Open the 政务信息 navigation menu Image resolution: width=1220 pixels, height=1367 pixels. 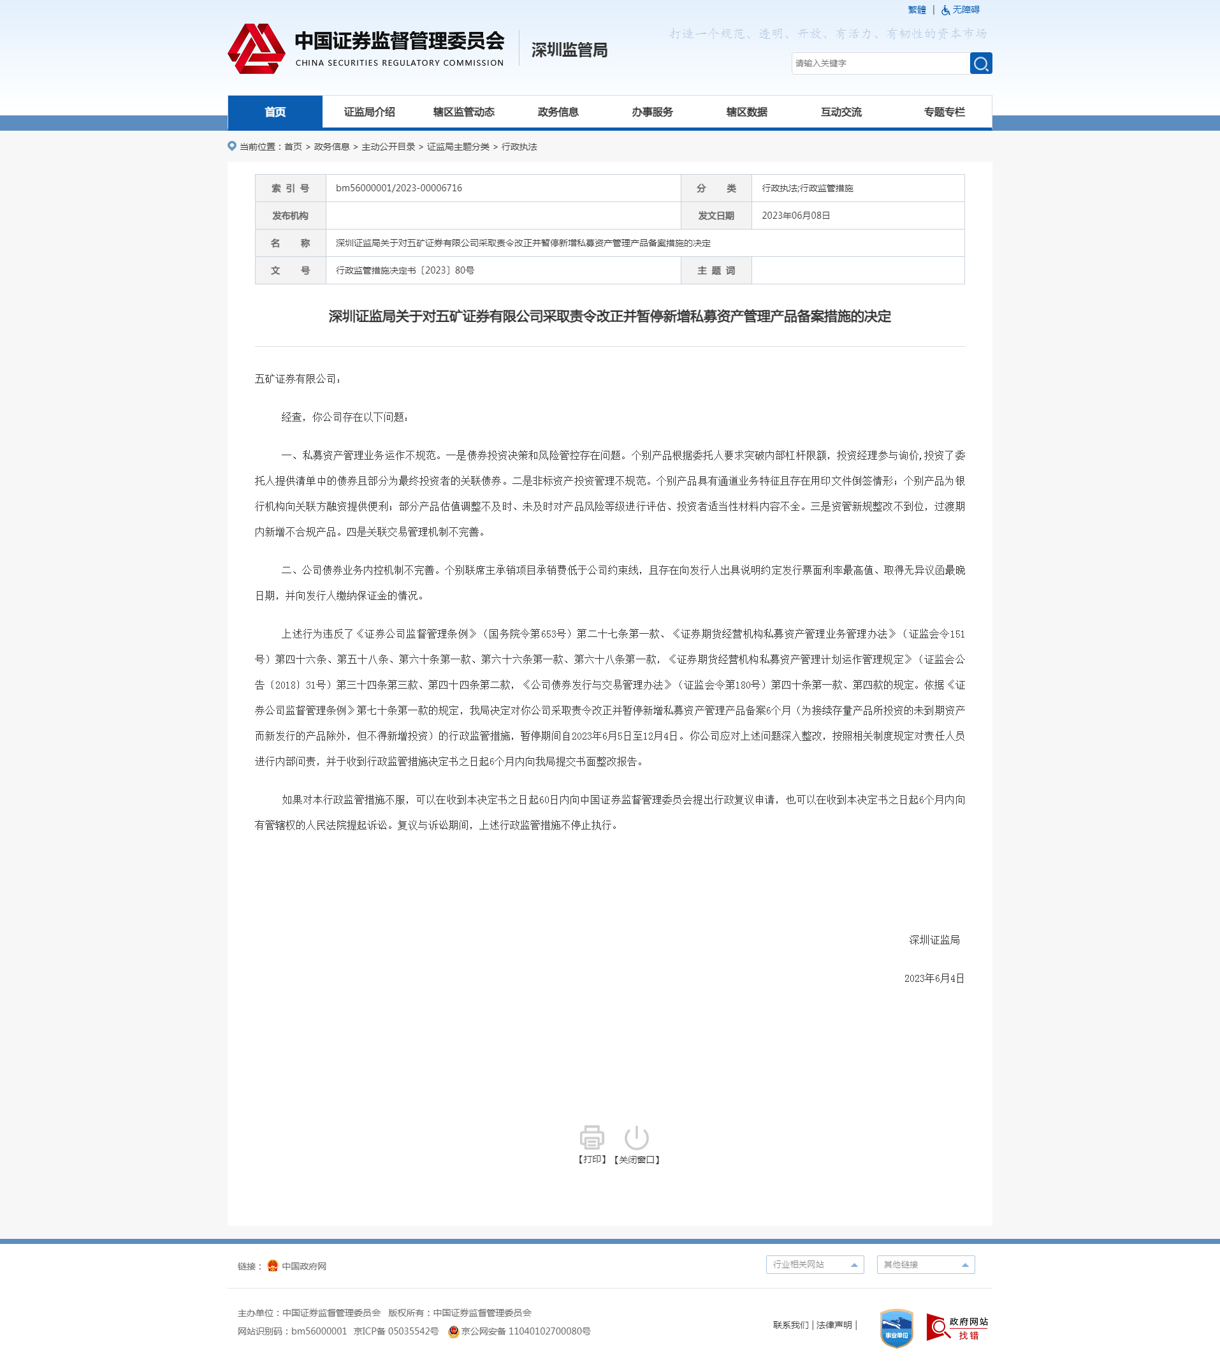click(558, 112)
